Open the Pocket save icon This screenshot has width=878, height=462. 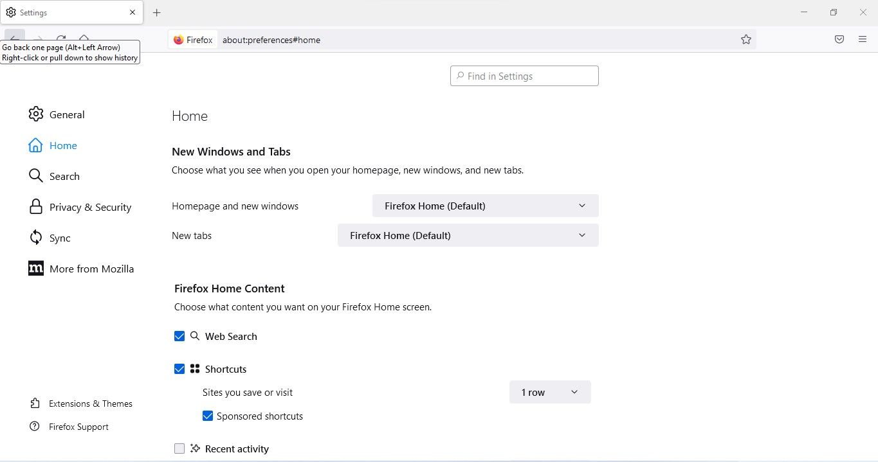pos(839,40)
